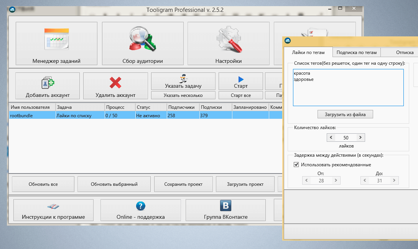Screen dimensions: 418x249
Task: Increase the Количество лайков value
Action: coord(360,138)
